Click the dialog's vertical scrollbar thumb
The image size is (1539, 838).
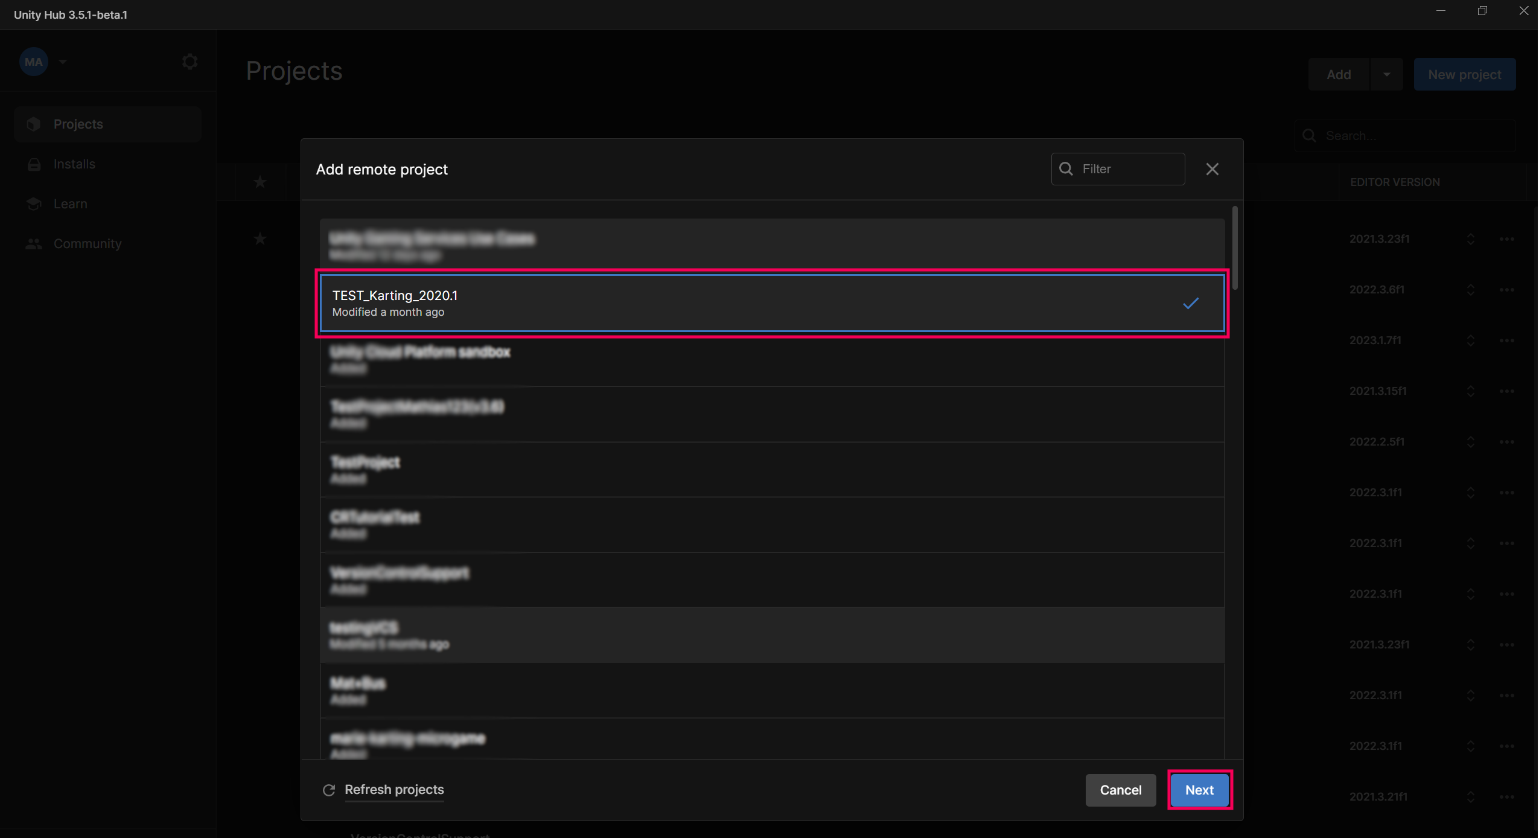1235,248
